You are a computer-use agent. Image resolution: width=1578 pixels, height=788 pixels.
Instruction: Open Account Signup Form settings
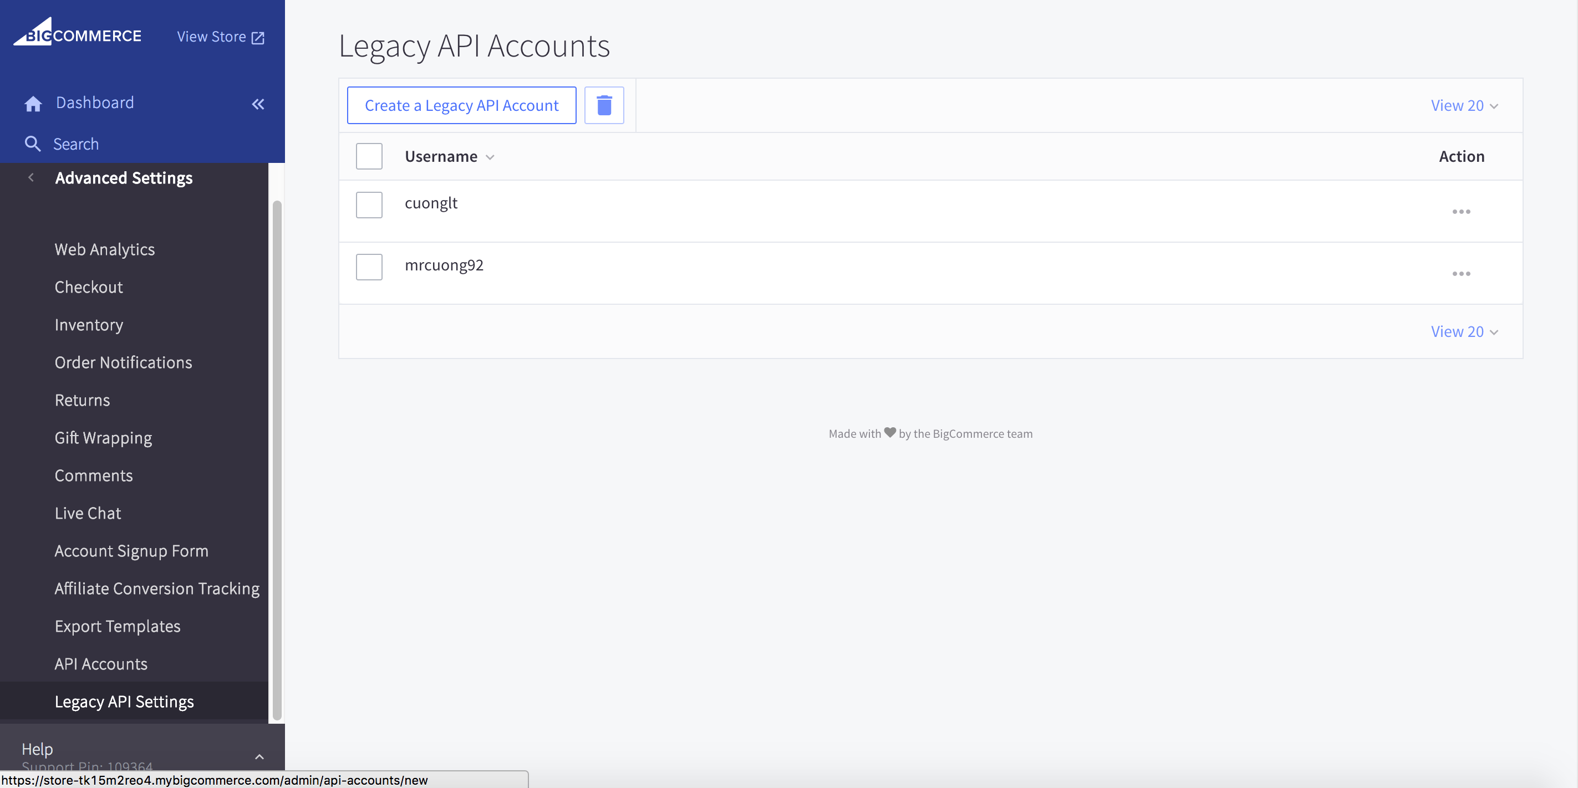tap(132, 551)
